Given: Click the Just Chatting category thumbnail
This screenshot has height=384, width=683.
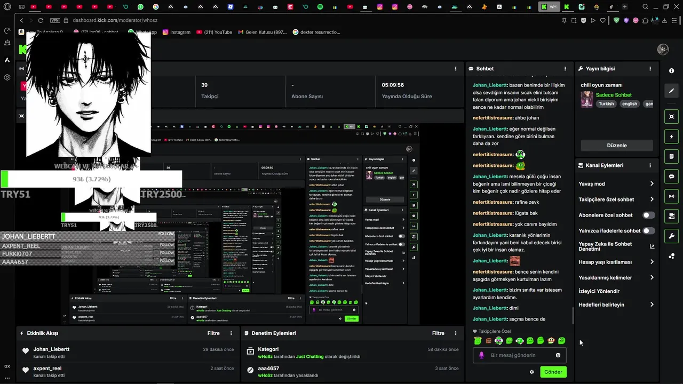Looking at the screenshot, I should point(587,99).
